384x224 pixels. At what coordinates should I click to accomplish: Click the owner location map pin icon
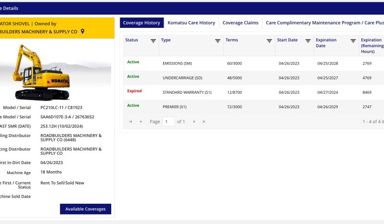[83, 31]
